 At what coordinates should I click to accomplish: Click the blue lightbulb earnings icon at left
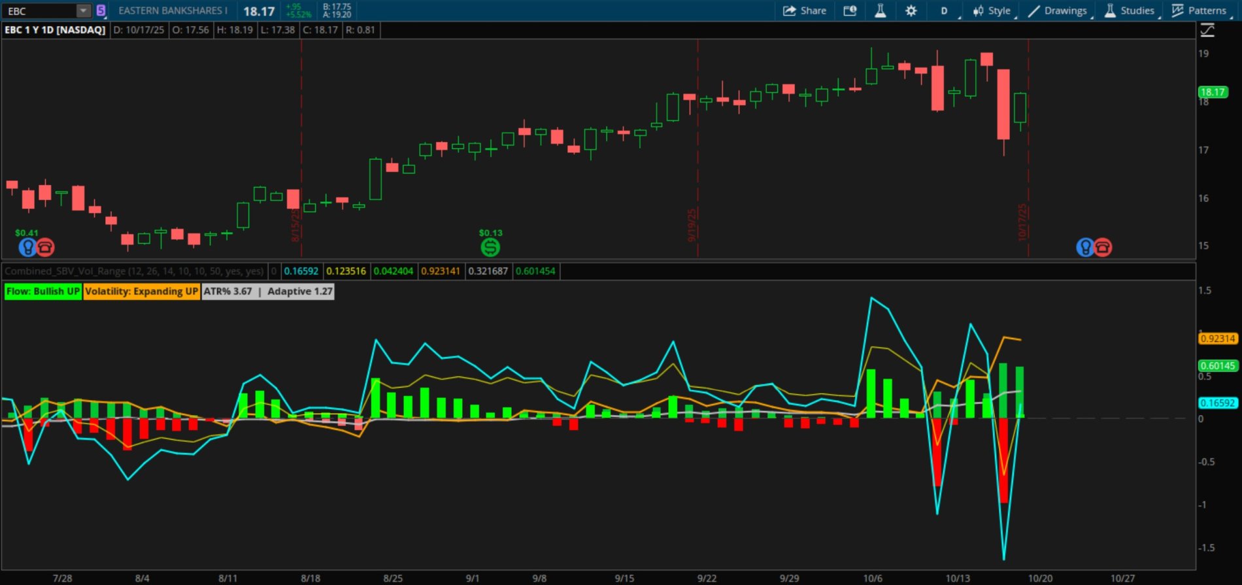(x=27, y=247)
